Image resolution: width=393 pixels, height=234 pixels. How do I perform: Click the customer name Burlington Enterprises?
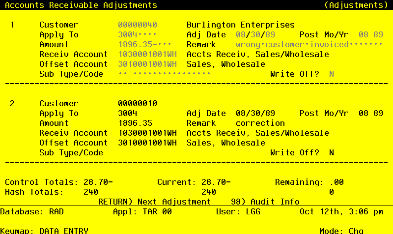click(x=241, y=25)
